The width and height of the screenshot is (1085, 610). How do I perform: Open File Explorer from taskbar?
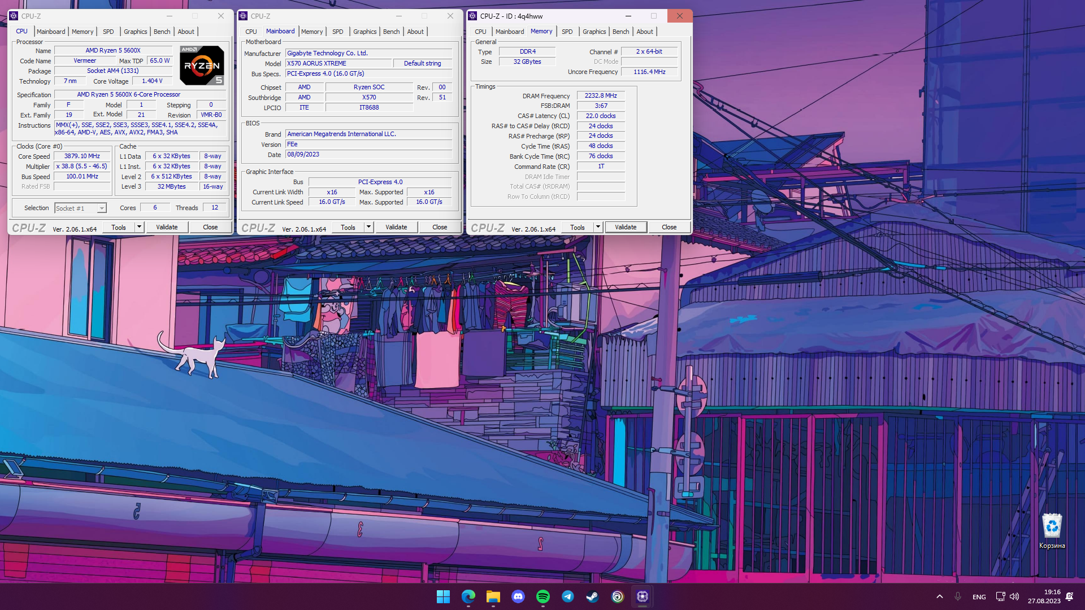click(x=493, y=596)
